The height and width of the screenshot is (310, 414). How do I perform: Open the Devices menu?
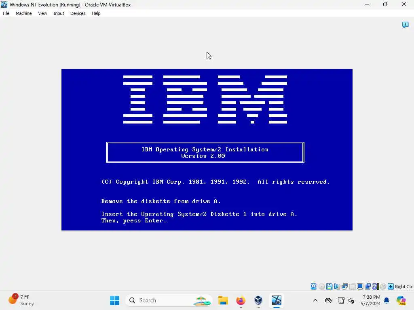pyautogui.click(x=78, y=13)
